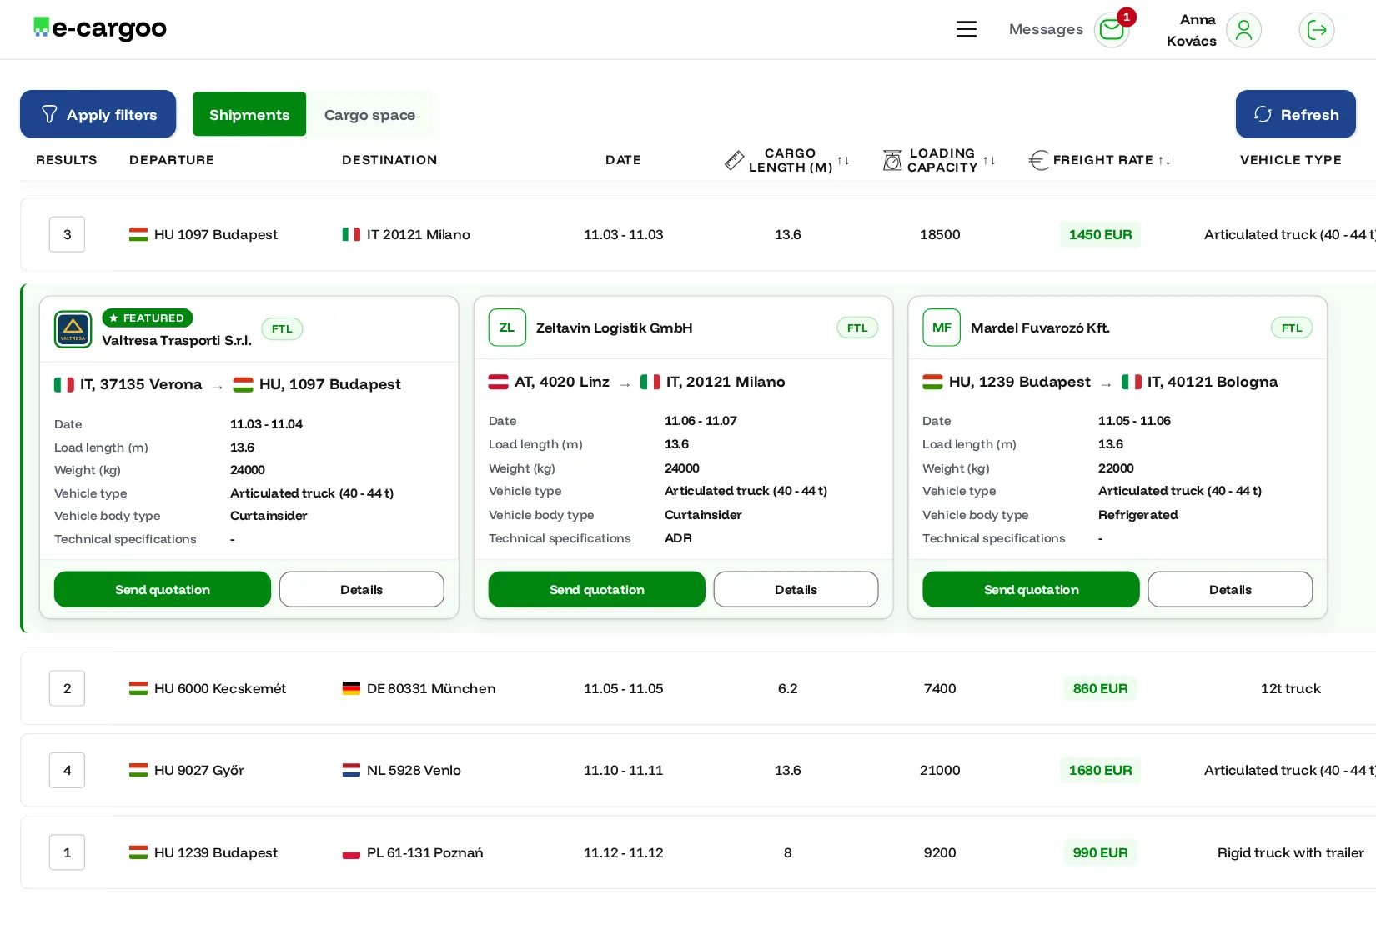Click result count 3 box
The width and height of the screenshot is (1376, 950).
67,234
